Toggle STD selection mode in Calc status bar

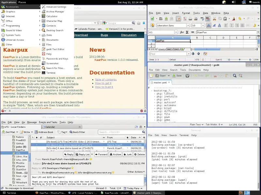(197, 59)
